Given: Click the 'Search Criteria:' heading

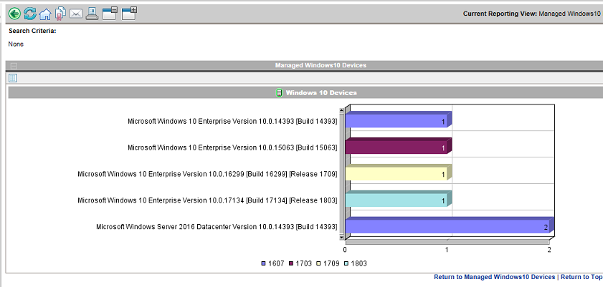Looking at the screenshot, I should click(x=32, y=31).
